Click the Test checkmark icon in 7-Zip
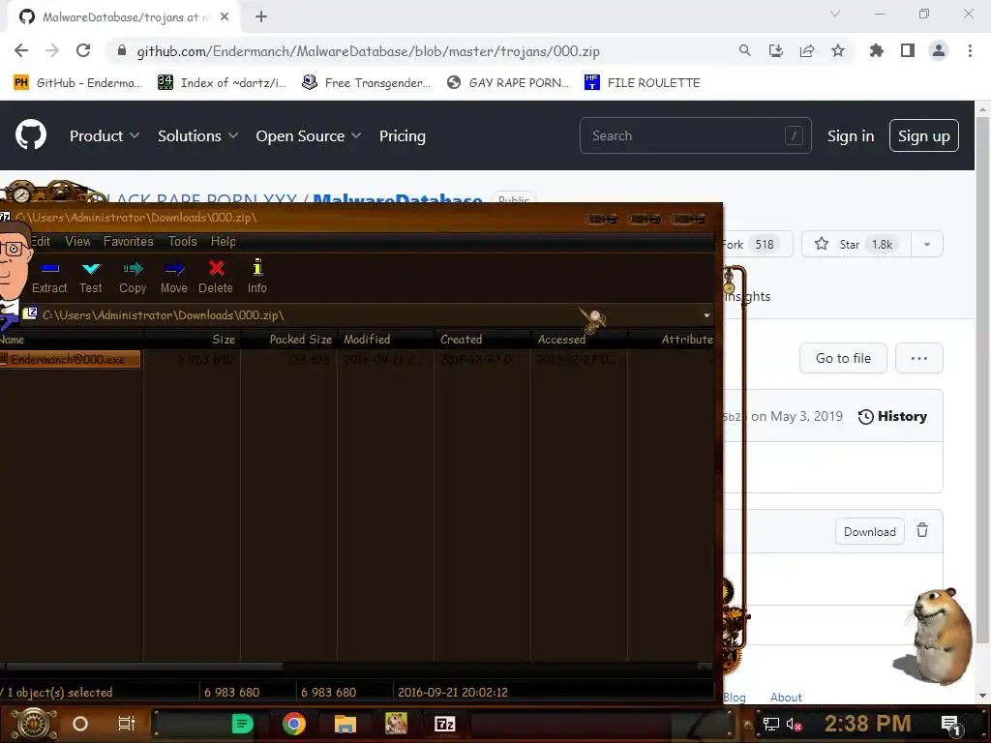Image resolution: width=991 pixels, height=743 pixels. tap(91, 269)
